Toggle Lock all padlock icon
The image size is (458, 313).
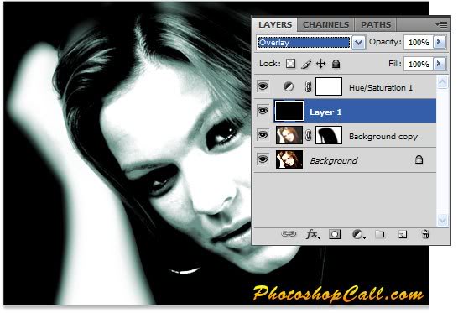pyautogui.click(x=336, y=64)
